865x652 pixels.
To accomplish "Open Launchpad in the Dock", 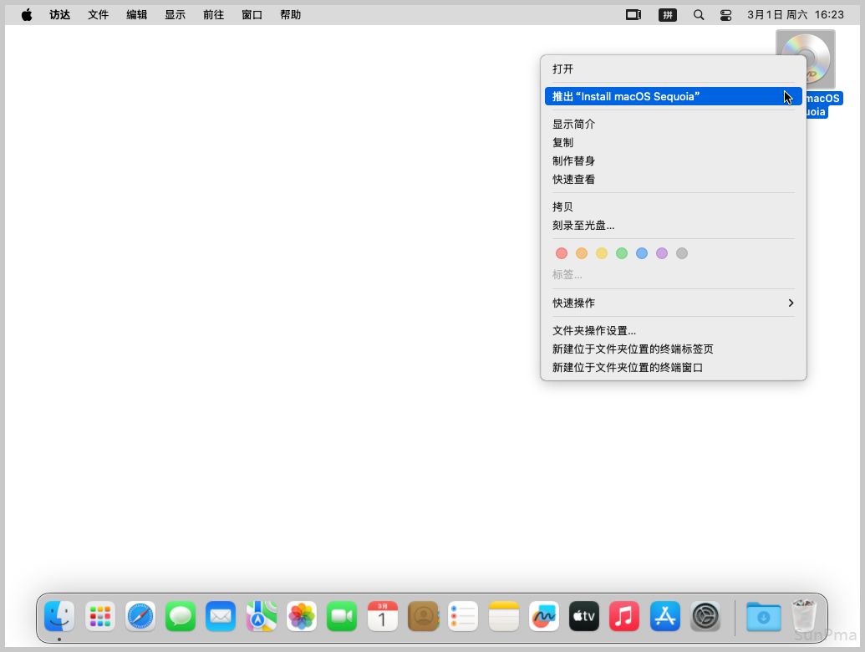I will point(100,617).
